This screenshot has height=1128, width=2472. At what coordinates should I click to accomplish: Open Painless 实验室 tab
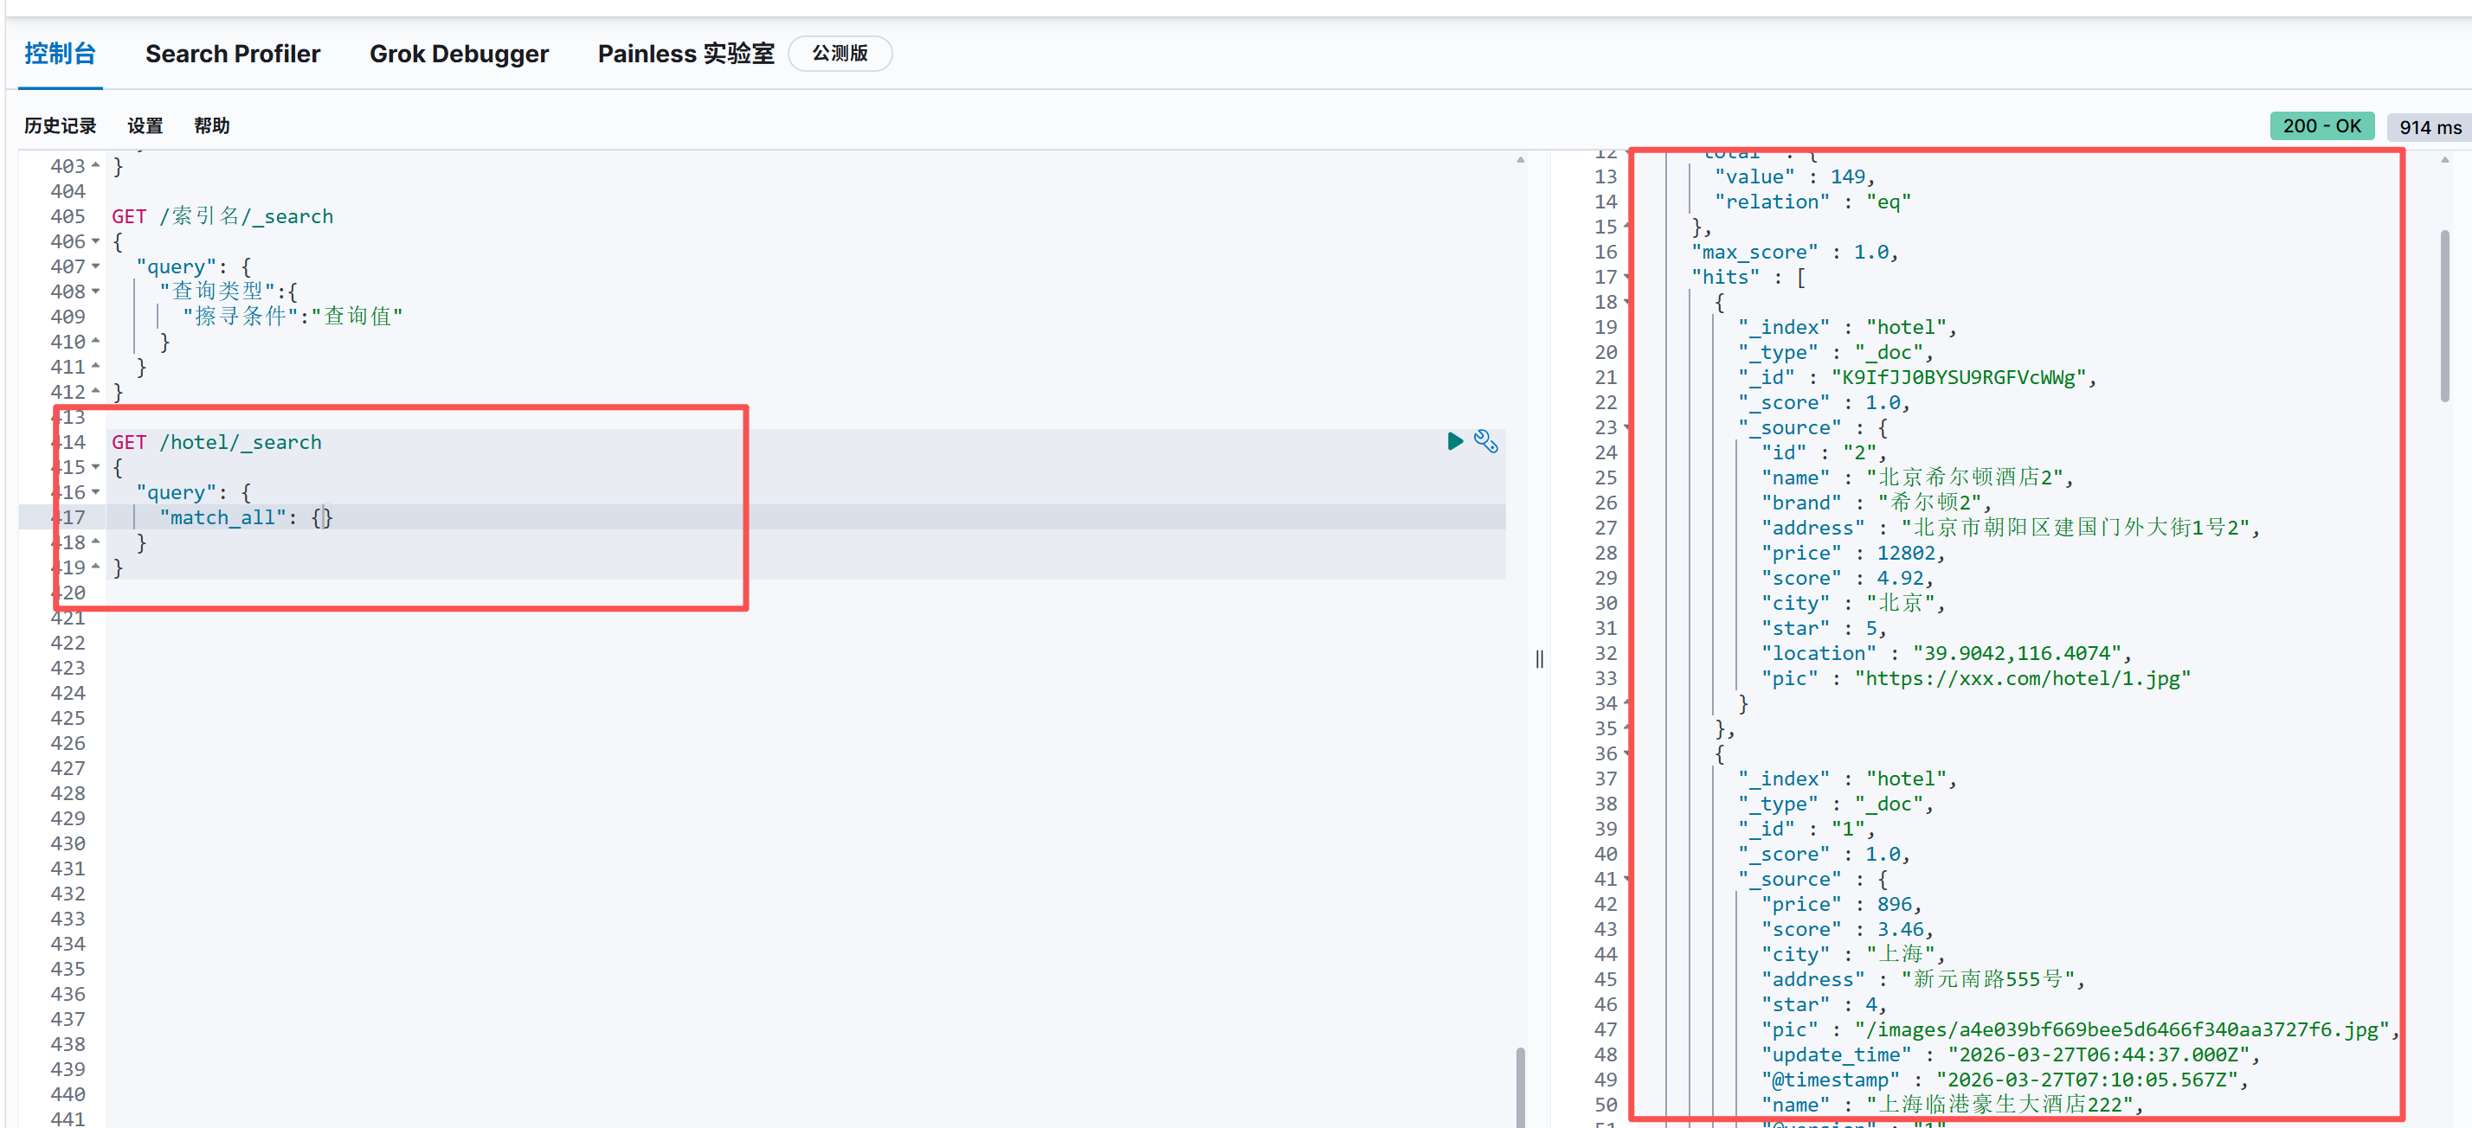click(x=686, y=54)
